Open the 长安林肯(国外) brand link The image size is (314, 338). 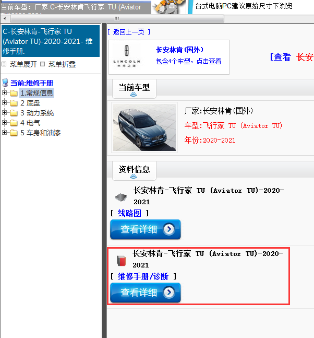(179, 50)
